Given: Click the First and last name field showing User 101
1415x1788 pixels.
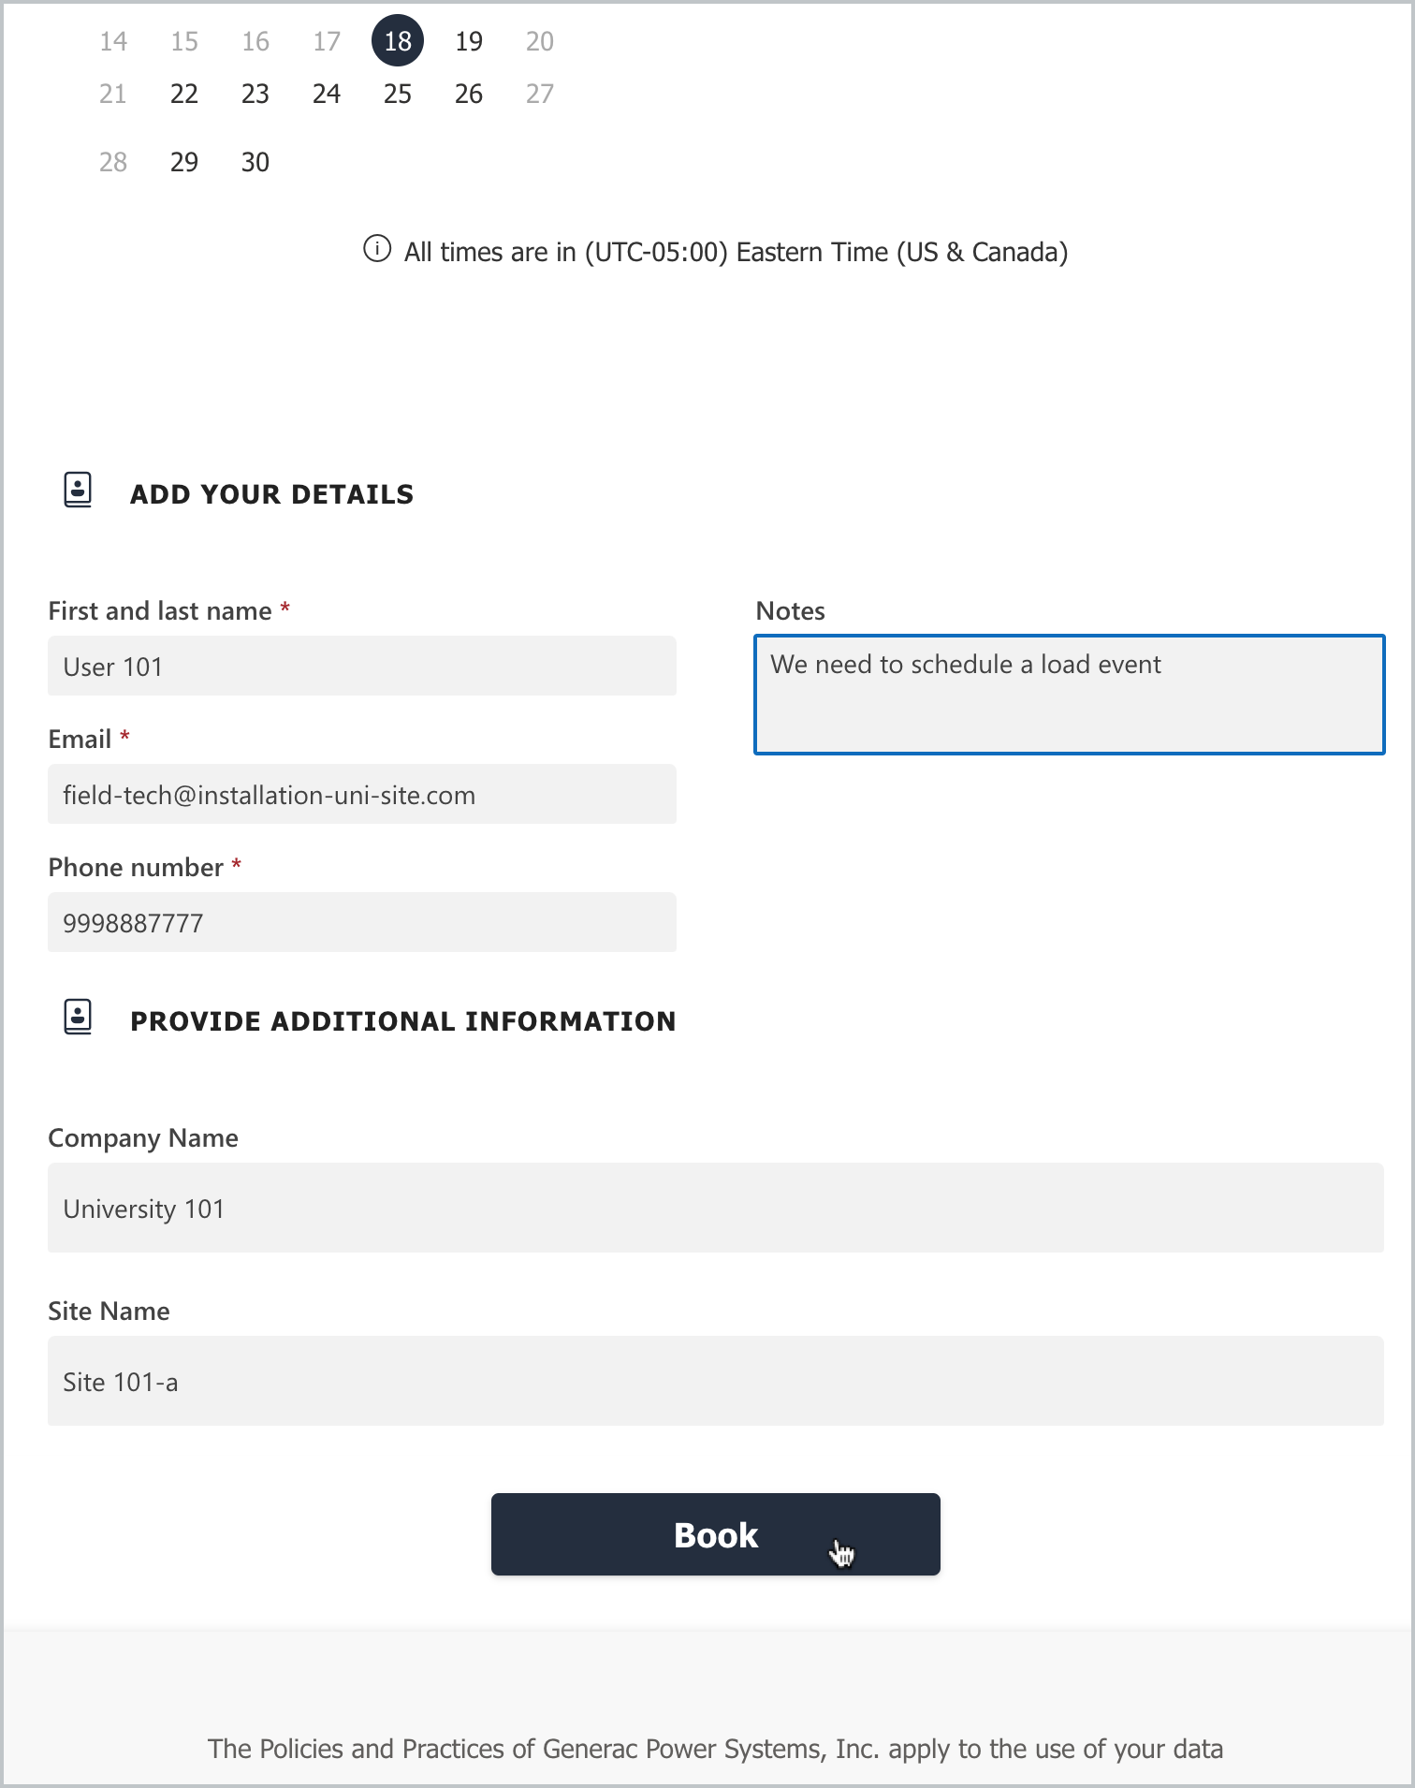Looking at the screenshot, I should pyautogui.click(x=361, y=667).
